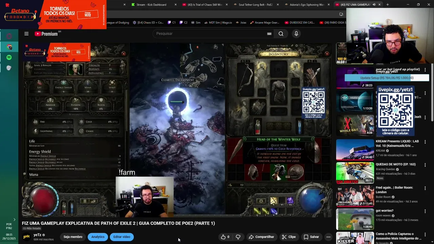Click the cast/install icon in address bar

(x=341, y=14)
